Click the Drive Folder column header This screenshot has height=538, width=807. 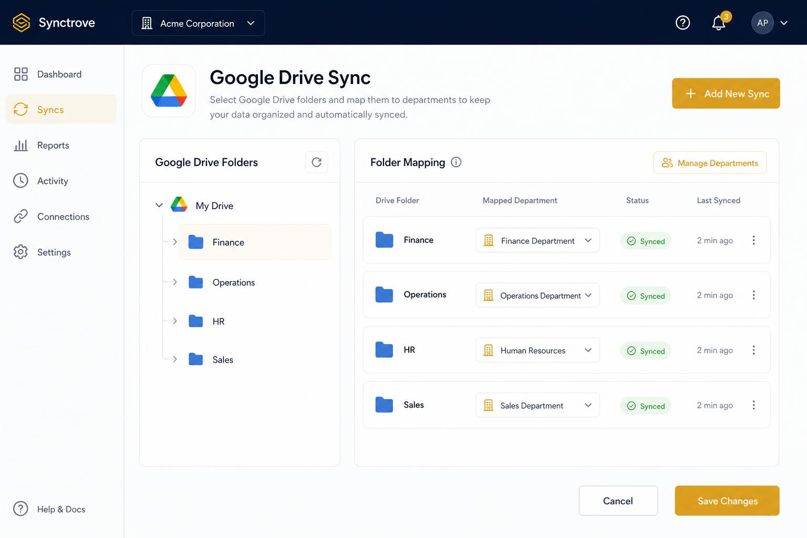pyautogui.click(x=397, y=200)
